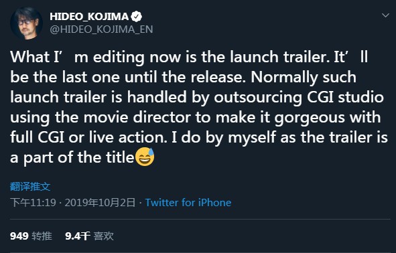Click the phrase 'using the movie director'
This screenshot has height=253, width=396.
(101, 118)
